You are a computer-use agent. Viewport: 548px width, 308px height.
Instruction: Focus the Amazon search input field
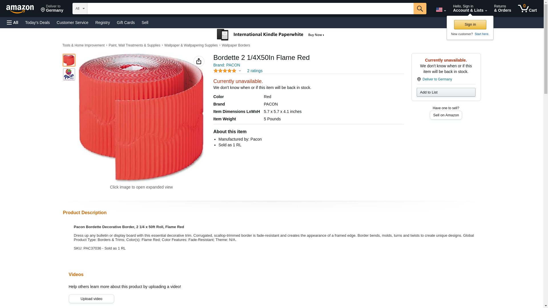pos(250,9)
